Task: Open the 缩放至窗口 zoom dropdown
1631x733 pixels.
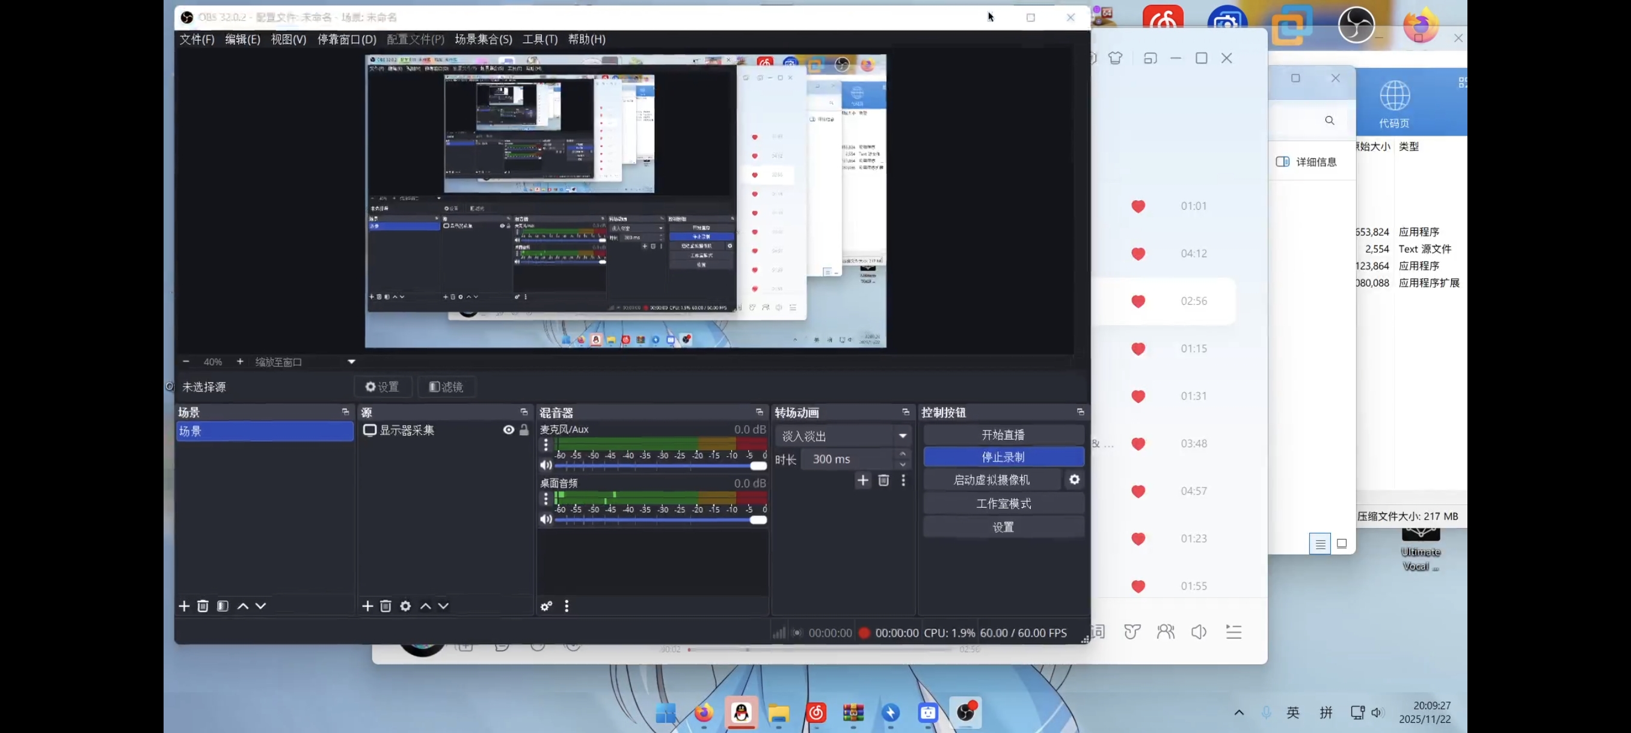Action: tap(352, 361)
